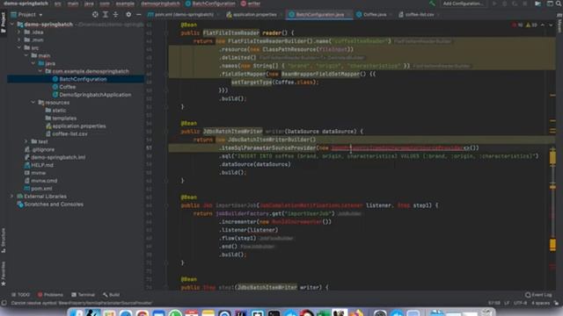The image size is (563, 316).
Task: Click the Run play icon in toolbar
Action: tap(494, 4)
